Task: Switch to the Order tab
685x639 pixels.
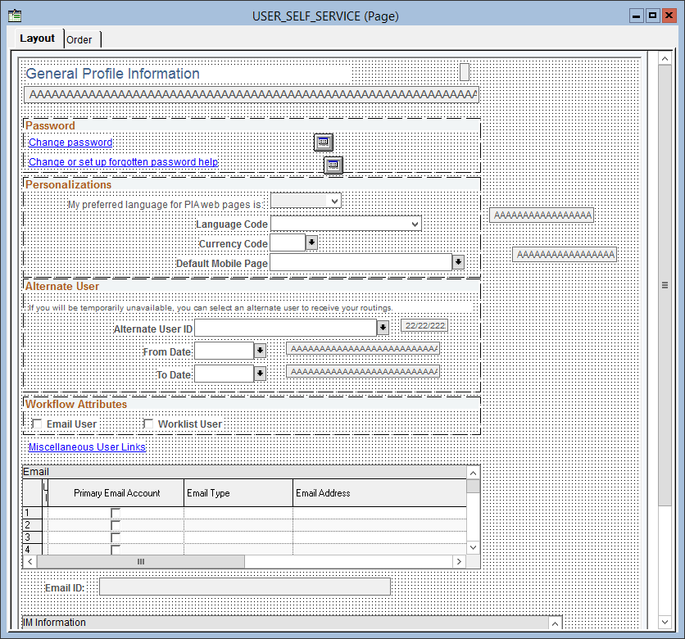Action: 80,39
